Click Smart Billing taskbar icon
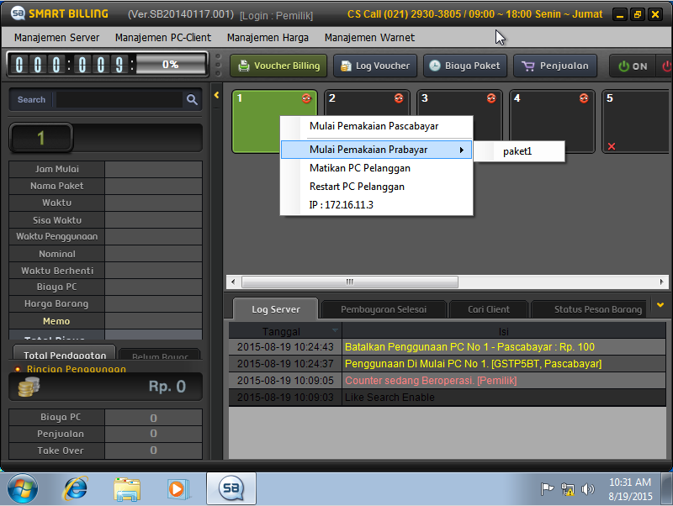Viewport: 673px width, 506px height. [x=231, y=488]
